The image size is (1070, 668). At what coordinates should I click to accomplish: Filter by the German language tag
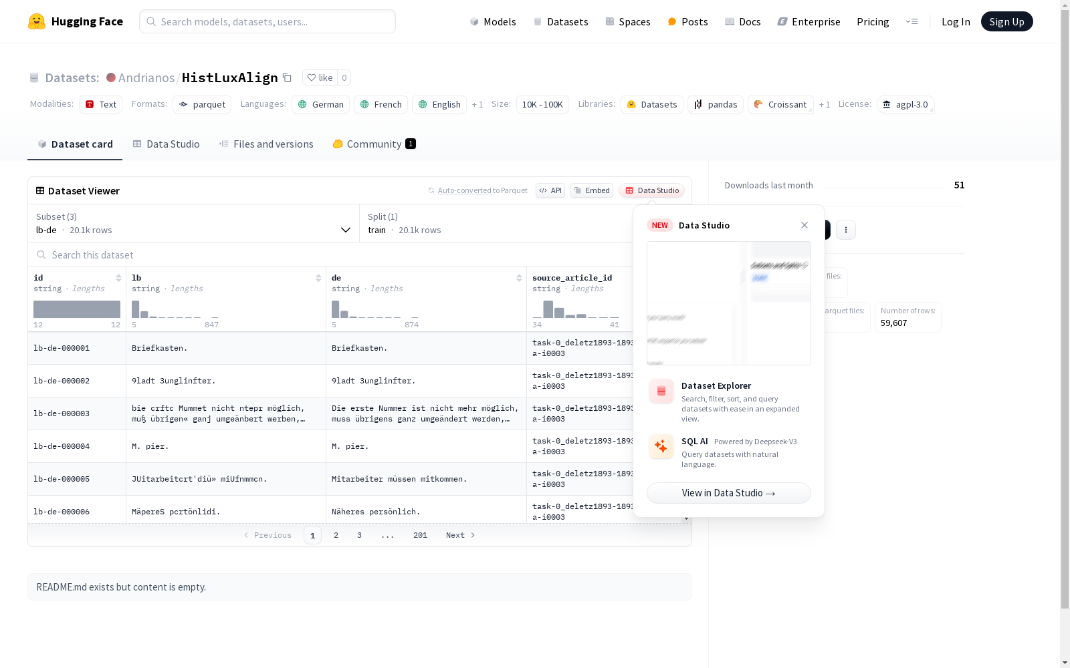point(320,104)
